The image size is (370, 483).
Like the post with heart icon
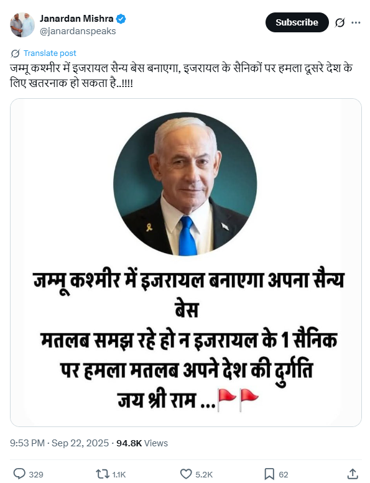click(x=186, y=474)
